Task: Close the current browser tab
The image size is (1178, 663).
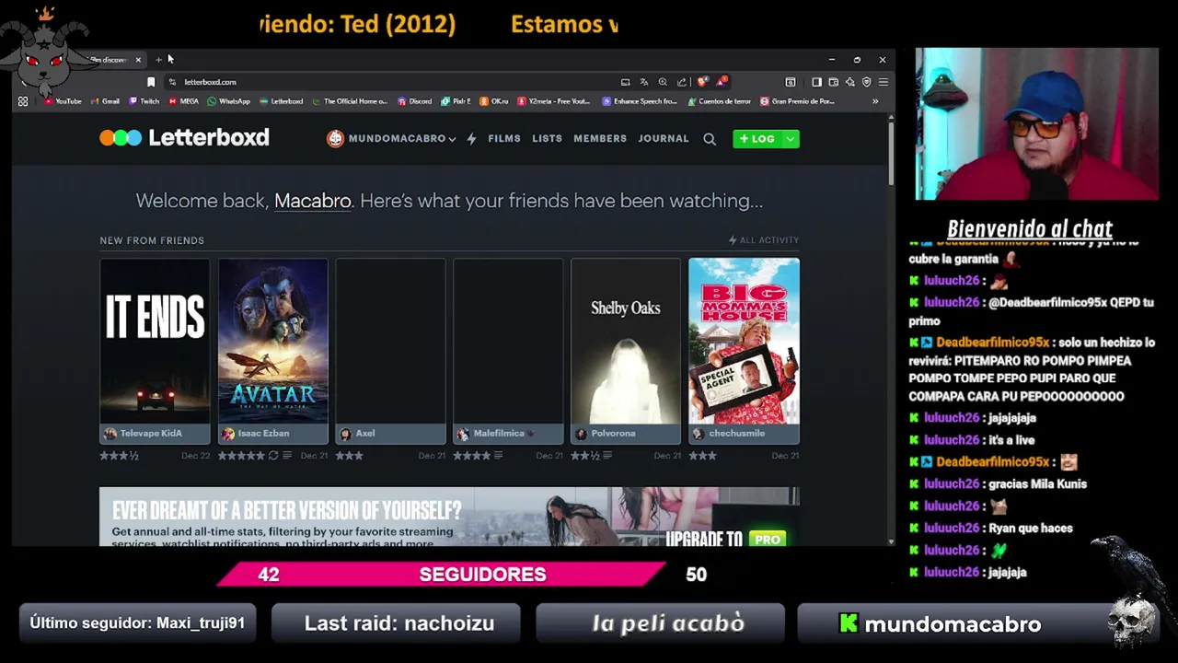Action: click(138, 60)
